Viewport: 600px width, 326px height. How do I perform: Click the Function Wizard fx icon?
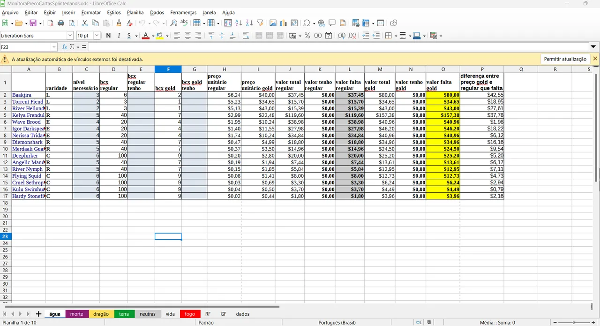pos(65,47)
